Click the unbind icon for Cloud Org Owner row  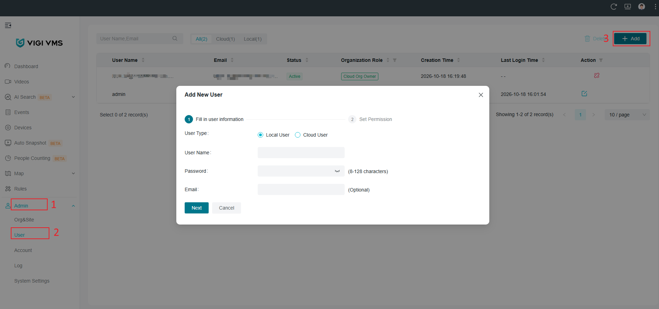pyautogui.click(x=597, y=75)
